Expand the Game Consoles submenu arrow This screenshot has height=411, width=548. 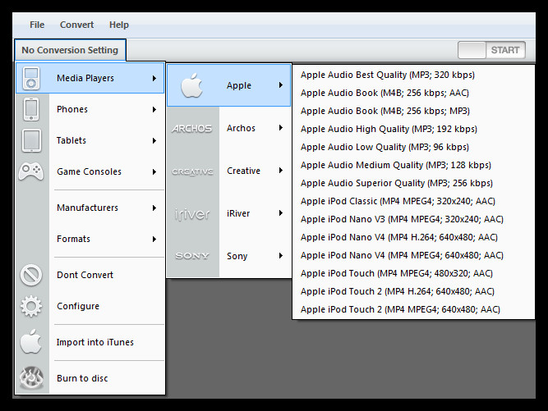click(x=154, y=171)
